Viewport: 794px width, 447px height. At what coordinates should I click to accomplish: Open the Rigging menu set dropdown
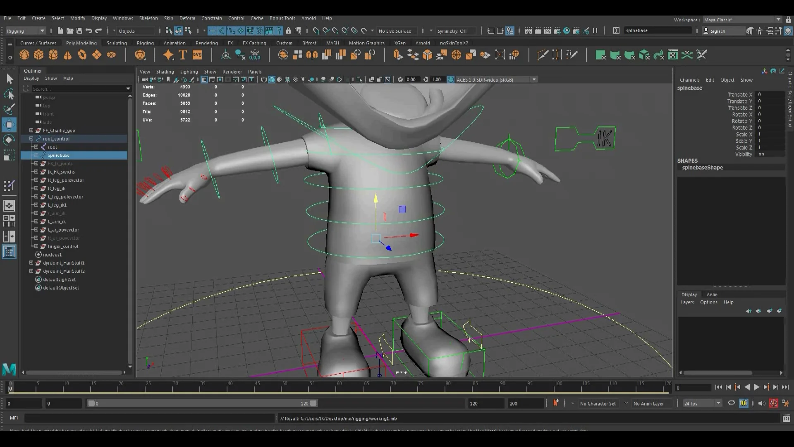tap(25, 31)
